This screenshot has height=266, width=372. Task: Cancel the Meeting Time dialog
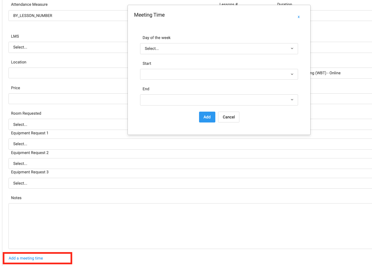(229, 117)
